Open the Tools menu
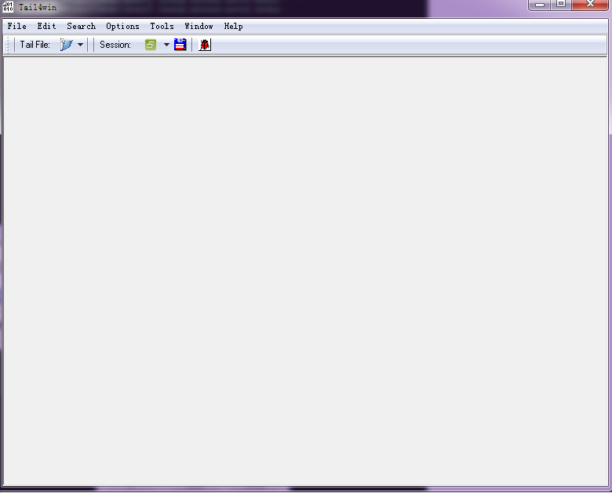This screenshot has height=493, width=612. [x=162, y=26]
